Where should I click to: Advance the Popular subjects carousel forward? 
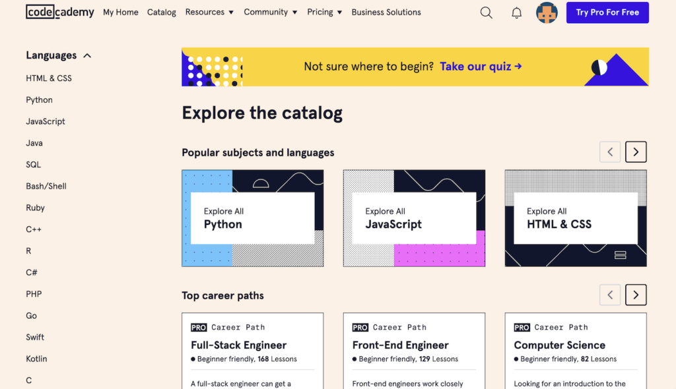click(635, 152)
